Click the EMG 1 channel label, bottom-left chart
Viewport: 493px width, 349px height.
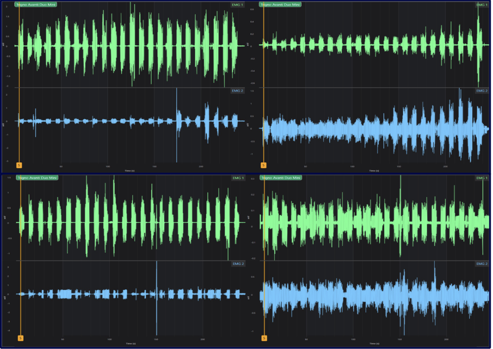click(238, 178)
